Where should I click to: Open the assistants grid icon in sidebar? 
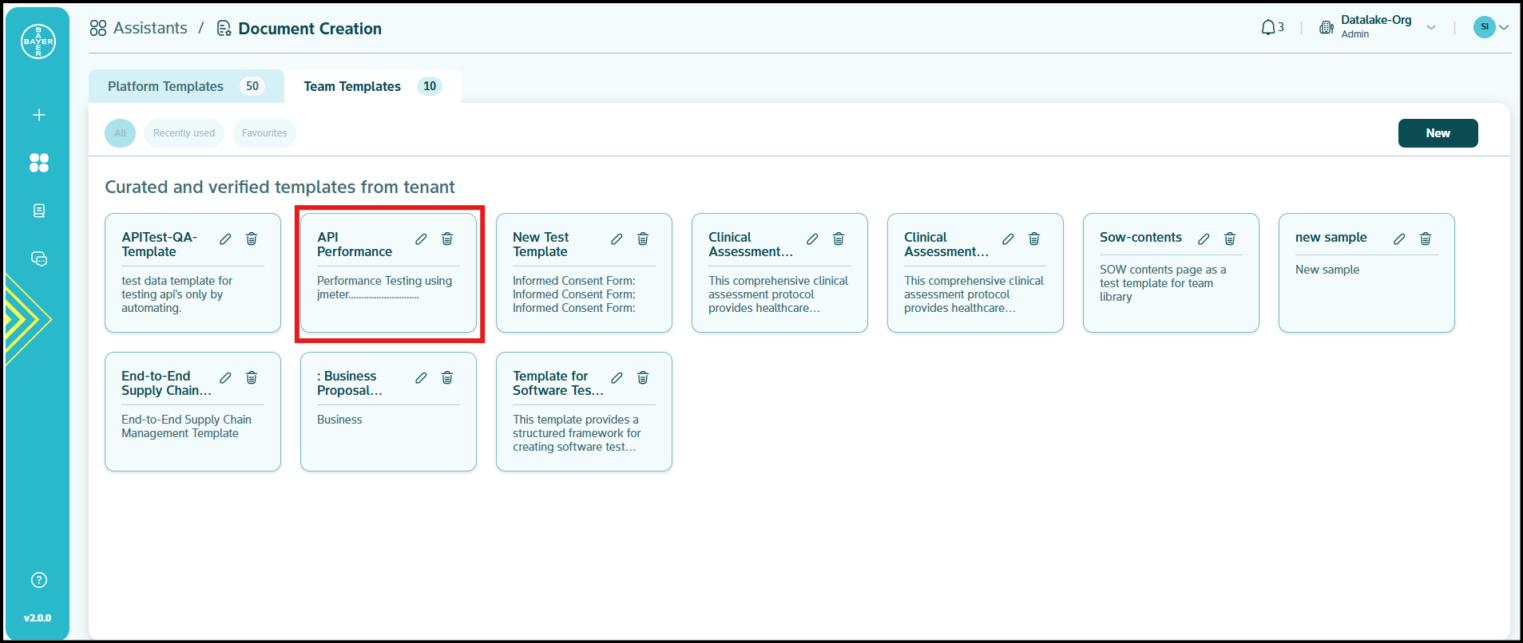point(38,163)
